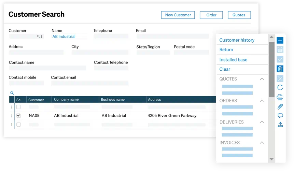Collapse the QUOTES section

point(262,79)
